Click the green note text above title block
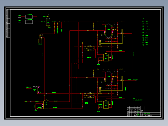Screen dimensions: 168x126 pos(138,99)
